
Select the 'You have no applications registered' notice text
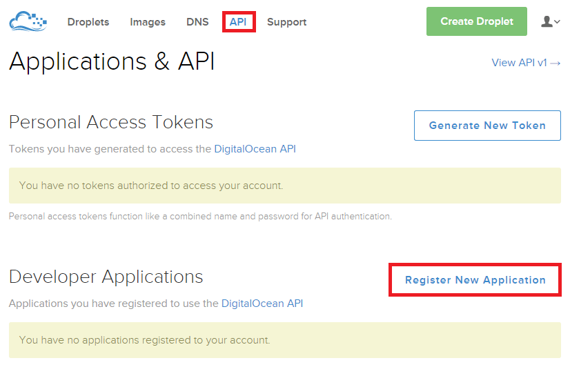click(144, 340)
